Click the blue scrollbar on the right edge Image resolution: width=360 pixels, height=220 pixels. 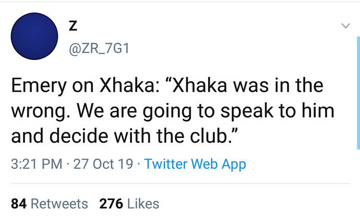point(358,93)
